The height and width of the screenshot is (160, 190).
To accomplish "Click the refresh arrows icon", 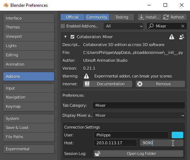I will (x=166, y=17).
